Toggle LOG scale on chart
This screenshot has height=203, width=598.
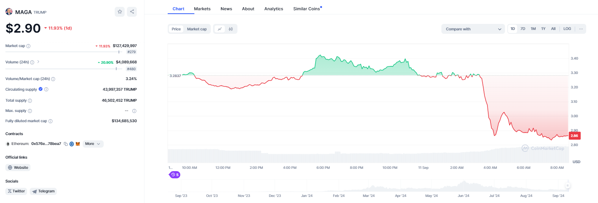click(x=567, y=29)
